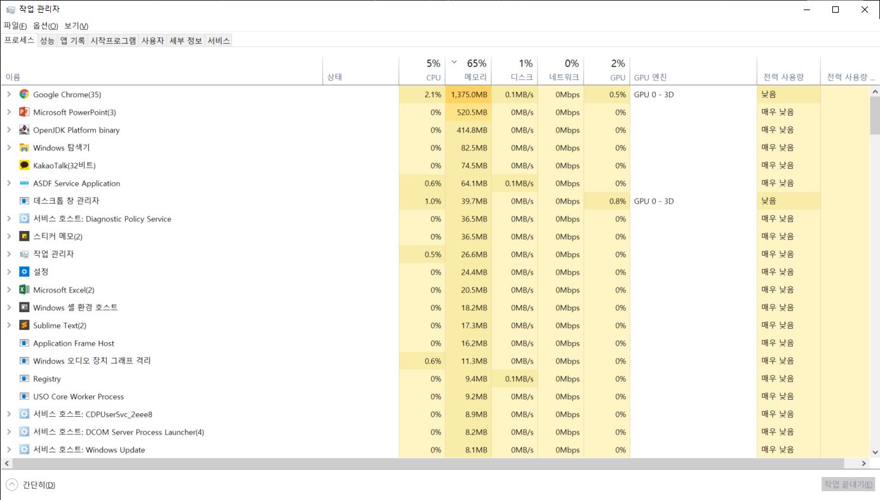Sort by the 이름 column header
Image resolution: width=880 pixels, height=500 pixels.
[x=161, y=70]
